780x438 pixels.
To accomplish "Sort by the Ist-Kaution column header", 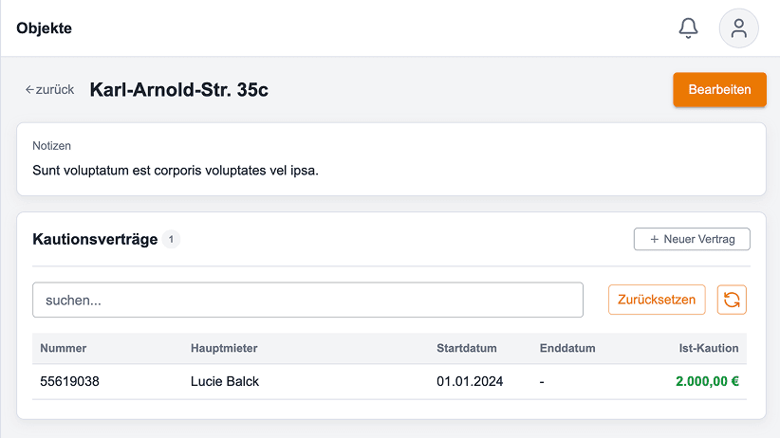I will (709, 348).
